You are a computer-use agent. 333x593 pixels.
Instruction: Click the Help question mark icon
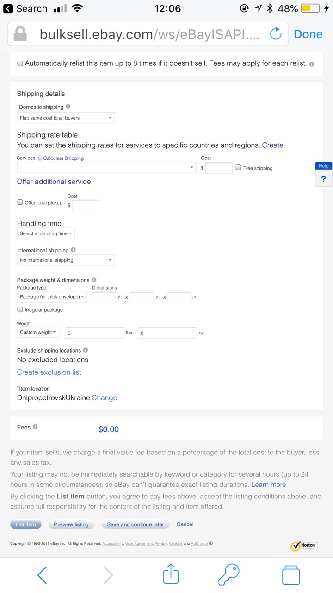pyautogui.click(x=323, y=179)
